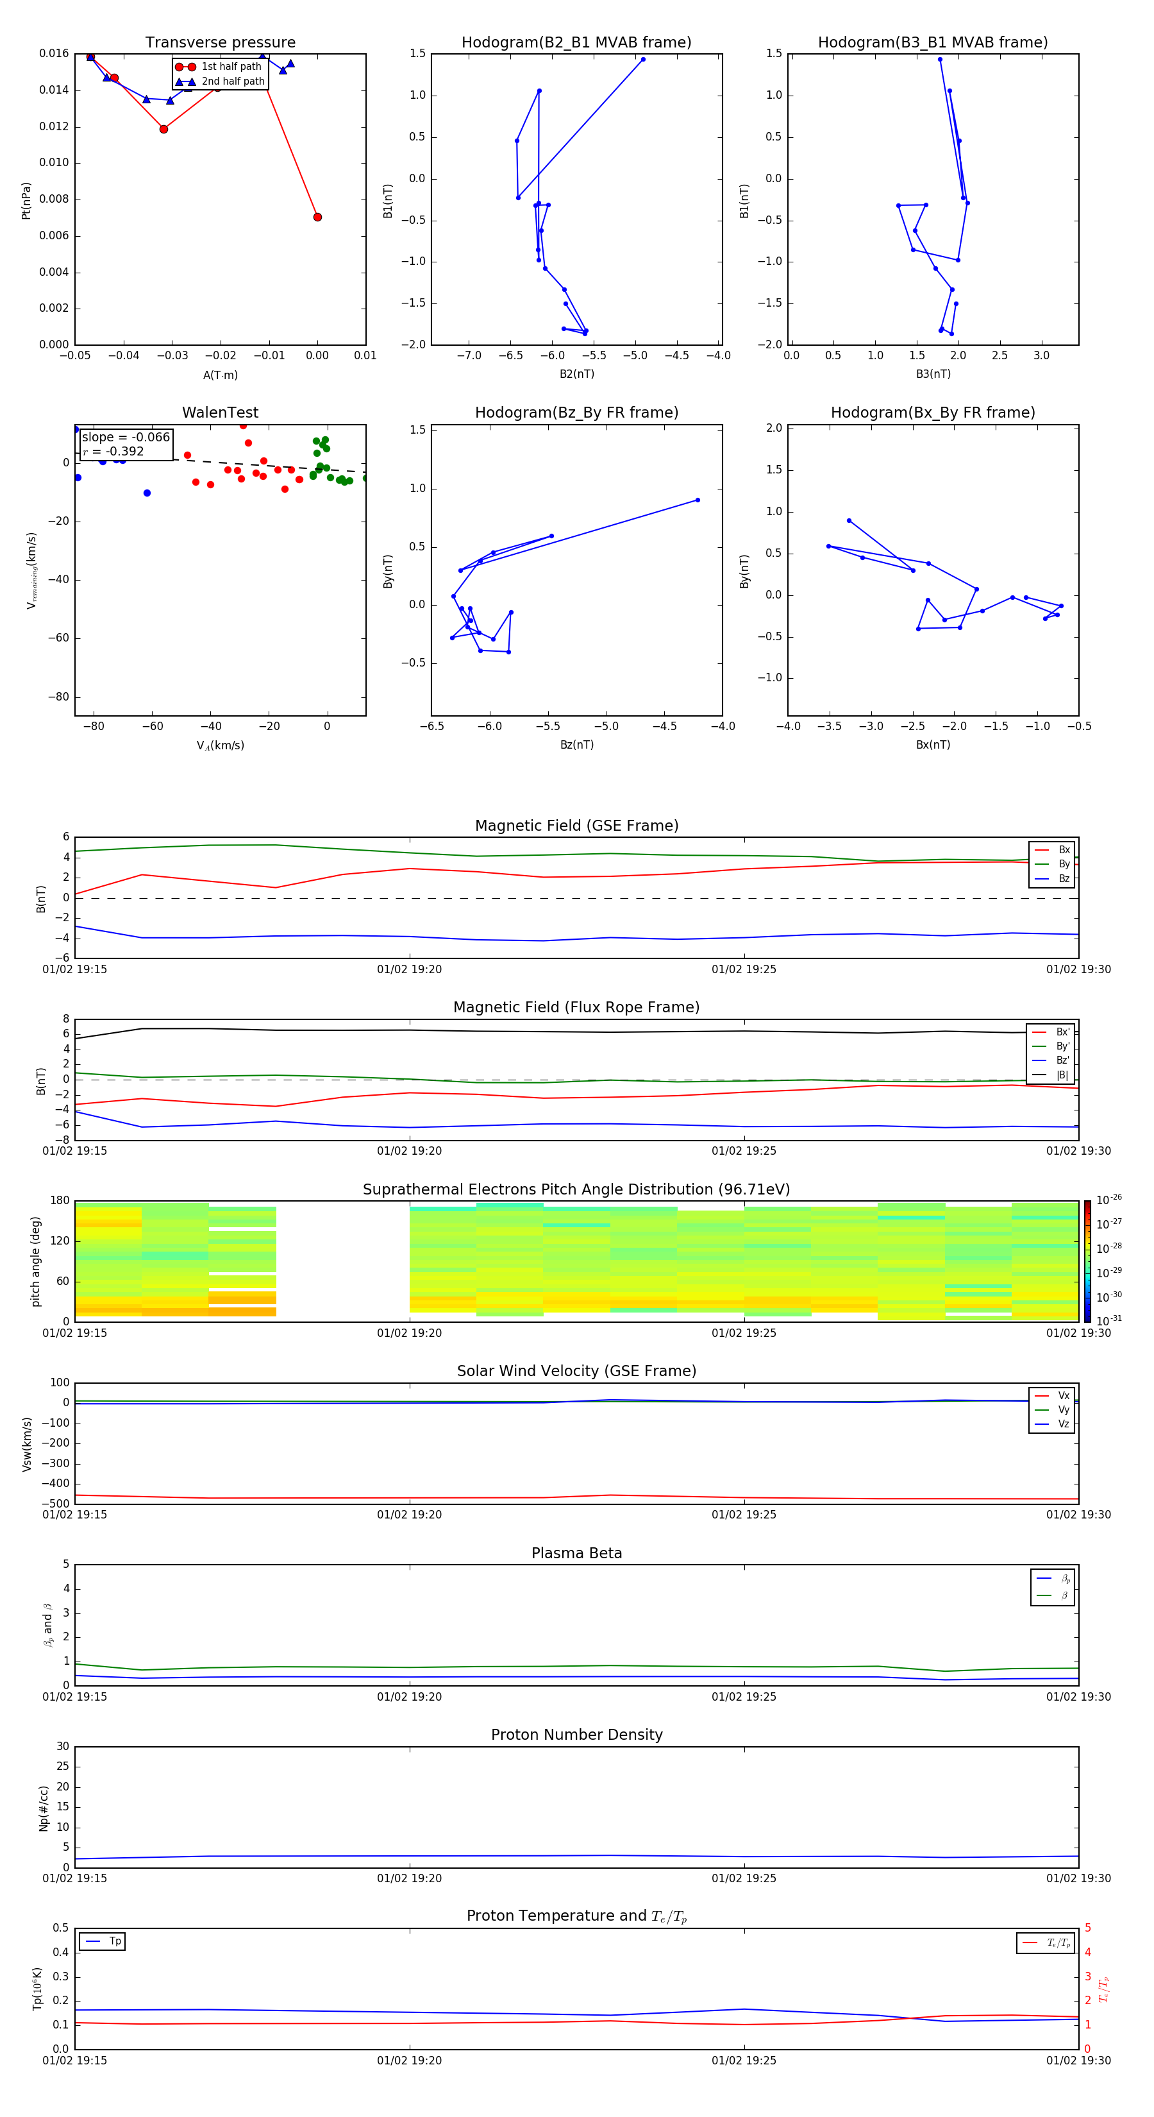Click the 'By' legend entry in the GSE plot

(1052, 865)
